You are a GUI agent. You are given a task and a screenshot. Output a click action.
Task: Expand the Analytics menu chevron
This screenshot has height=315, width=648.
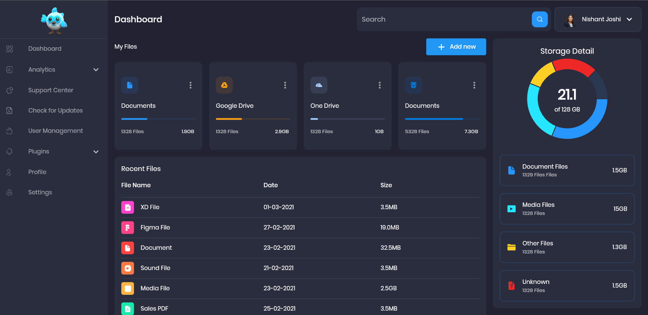click(x=96, y=70)
